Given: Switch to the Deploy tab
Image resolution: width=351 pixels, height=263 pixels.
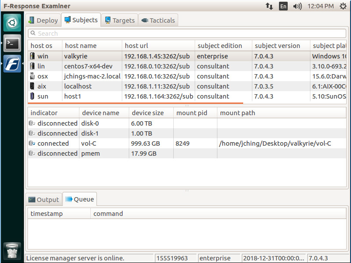Looking at the screenshot, I should click(43, 20).
